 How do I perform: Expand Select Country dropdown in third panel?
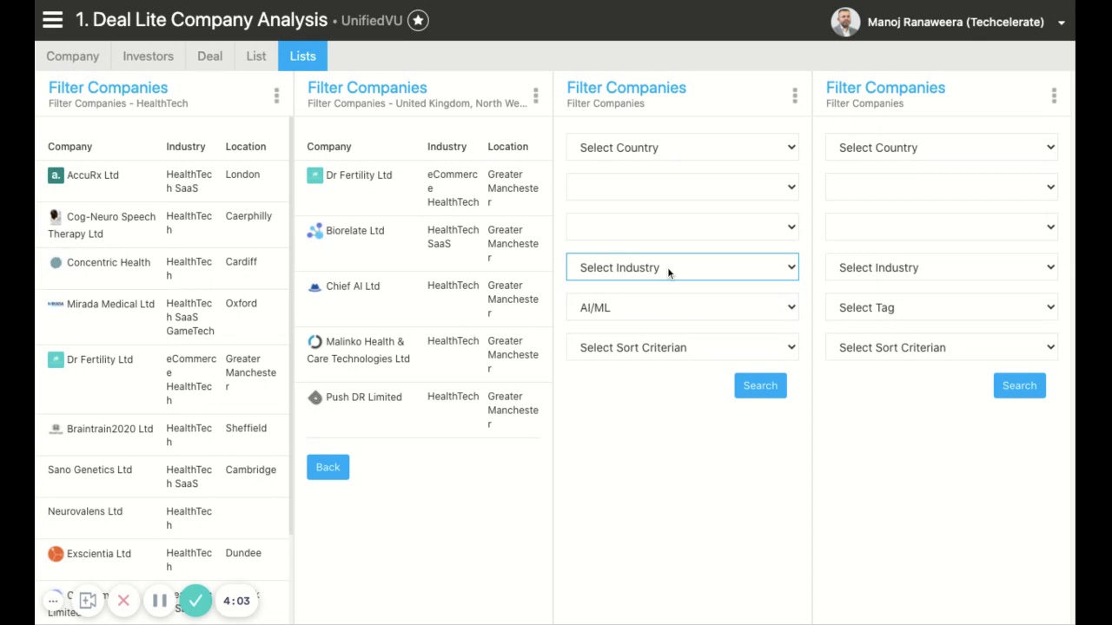[x=682, y=148]
